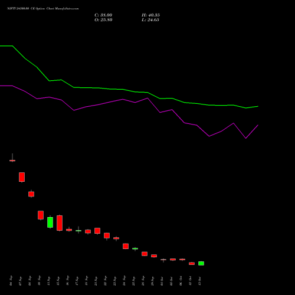Click the red candlestick above 24 Sep
The width and height of the screenshot is (295, 295).
tap(126, 246)
